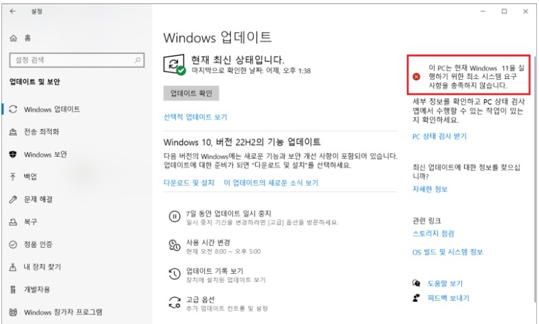Click 7일 동안 업데이트 일시 중지 option text

click(228, 213)
